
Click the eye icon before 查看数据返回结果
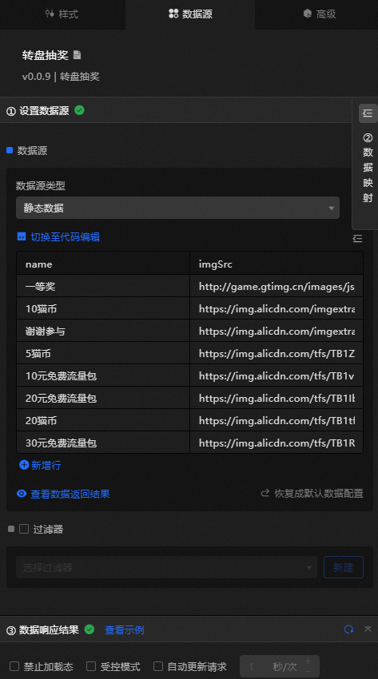22,493
